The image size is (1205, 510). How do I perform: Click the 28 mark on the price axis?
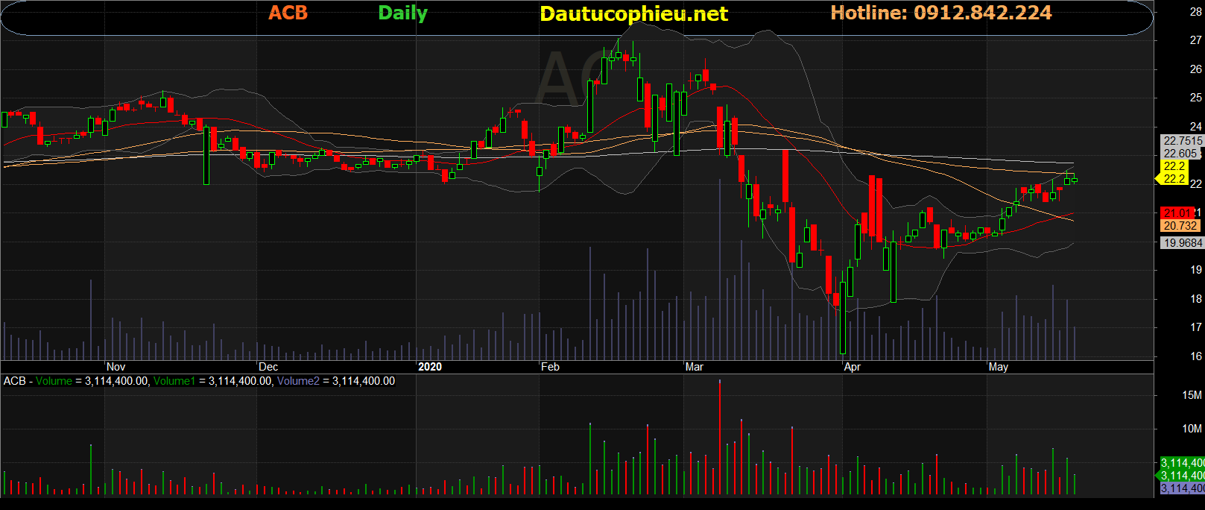click(1195, 12)
